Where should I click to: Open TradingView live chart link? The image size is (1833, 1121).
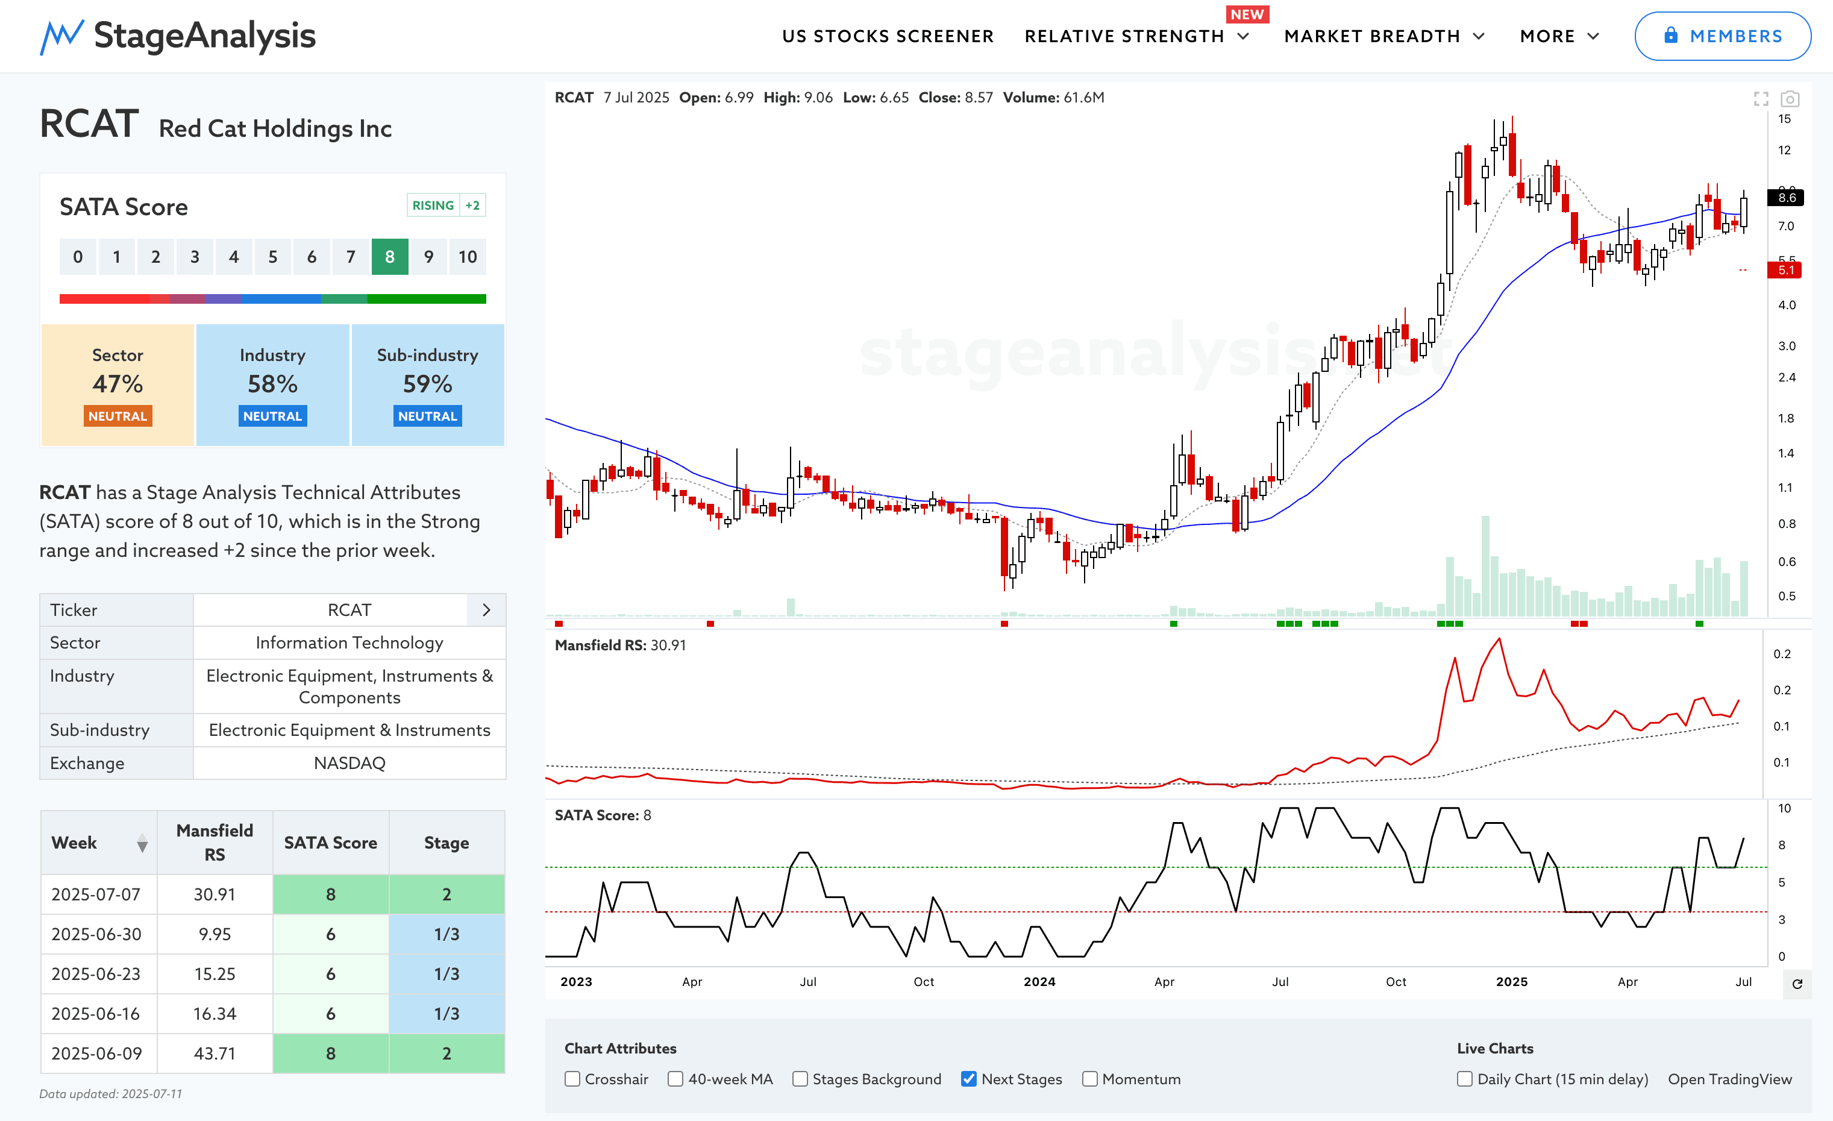coord(1729,1079)
